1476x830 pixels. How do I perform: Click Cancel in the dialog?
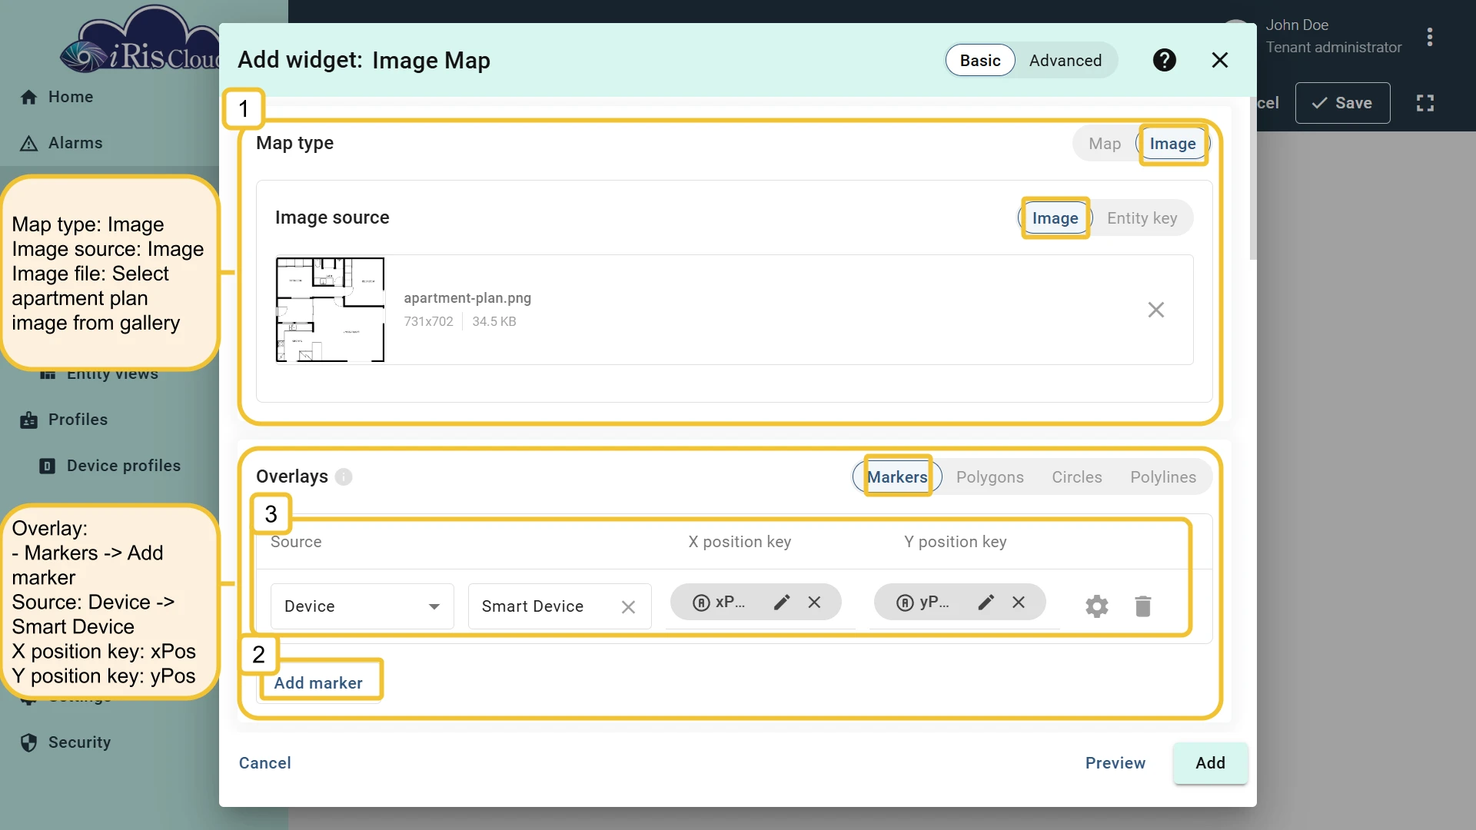(264, 763)
